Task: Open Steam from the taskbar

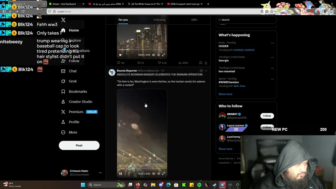Action: point(214,185)
